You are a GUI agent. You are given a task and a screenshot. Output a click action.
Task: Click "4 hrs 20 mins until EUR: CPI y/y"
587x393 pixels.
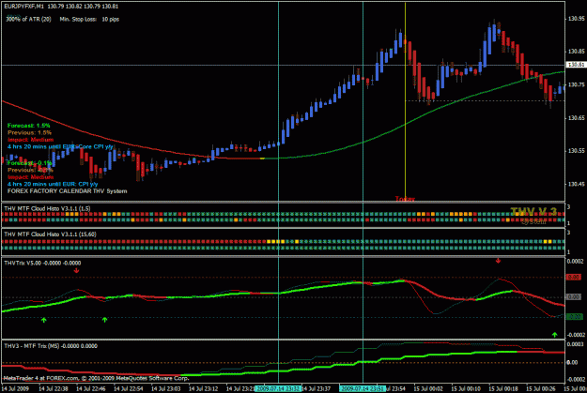[x=53, y=185]
